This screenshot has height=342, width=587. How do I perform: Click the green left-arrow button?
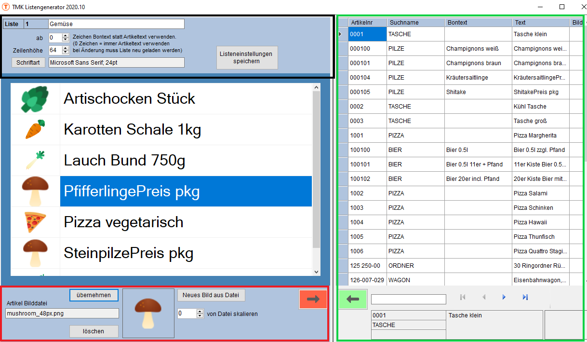tap(353, 299)
